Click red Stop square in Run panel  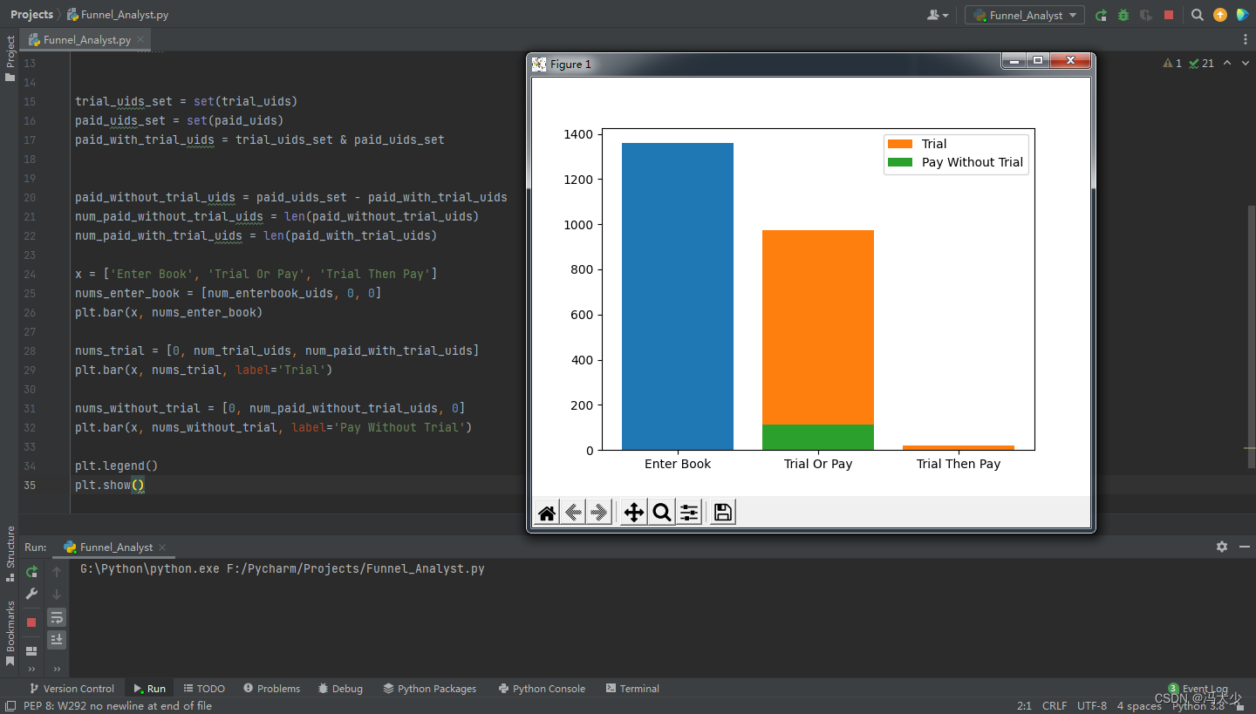[x=31, y=622]
